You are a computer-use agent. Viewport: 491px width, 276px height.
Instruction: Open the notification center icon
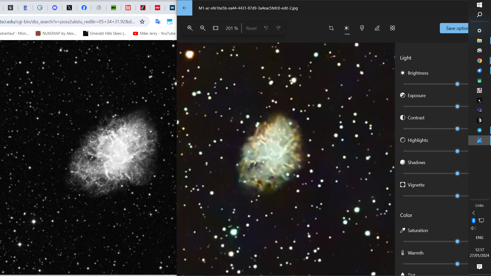pyautogui.click(x=479, y=267)
